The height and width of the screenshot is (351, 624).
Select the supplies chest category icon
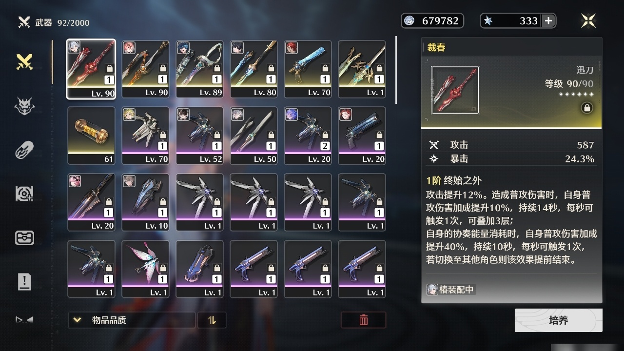(x=24, y=238)
